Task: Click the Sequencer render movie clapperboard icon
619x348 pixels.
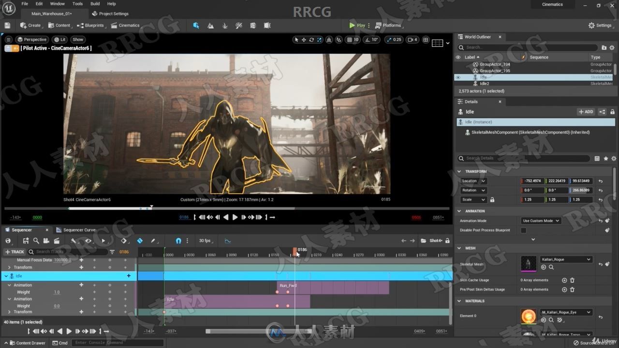Action: (57, 241)
